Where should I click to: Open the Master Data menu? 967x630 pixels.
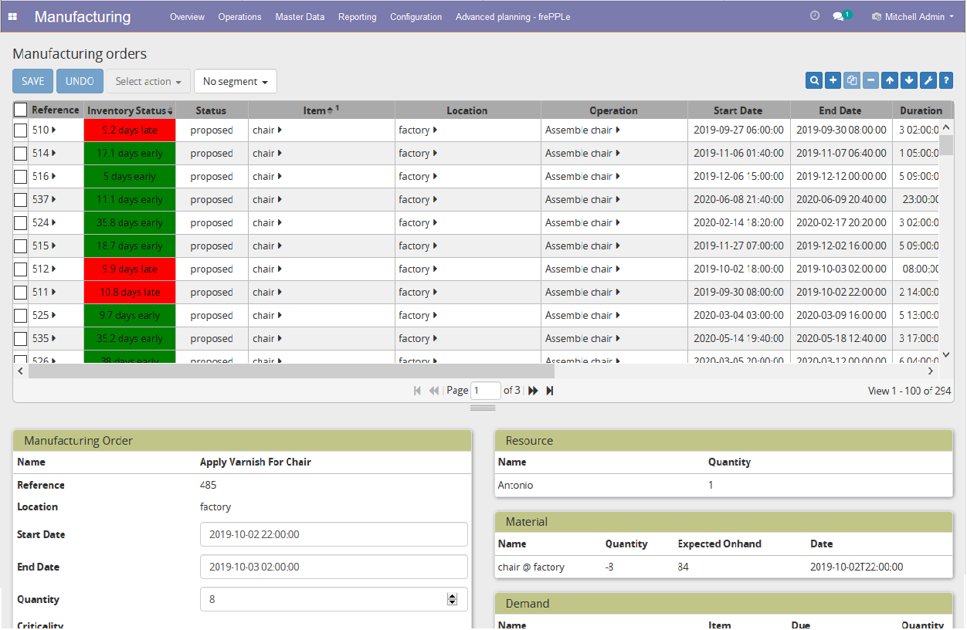[300, 16]
